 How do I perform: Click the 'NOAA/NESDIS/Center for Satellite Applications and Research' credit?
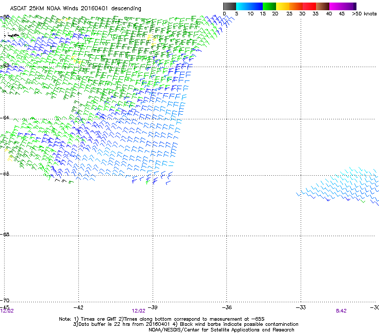coord(221,330)
